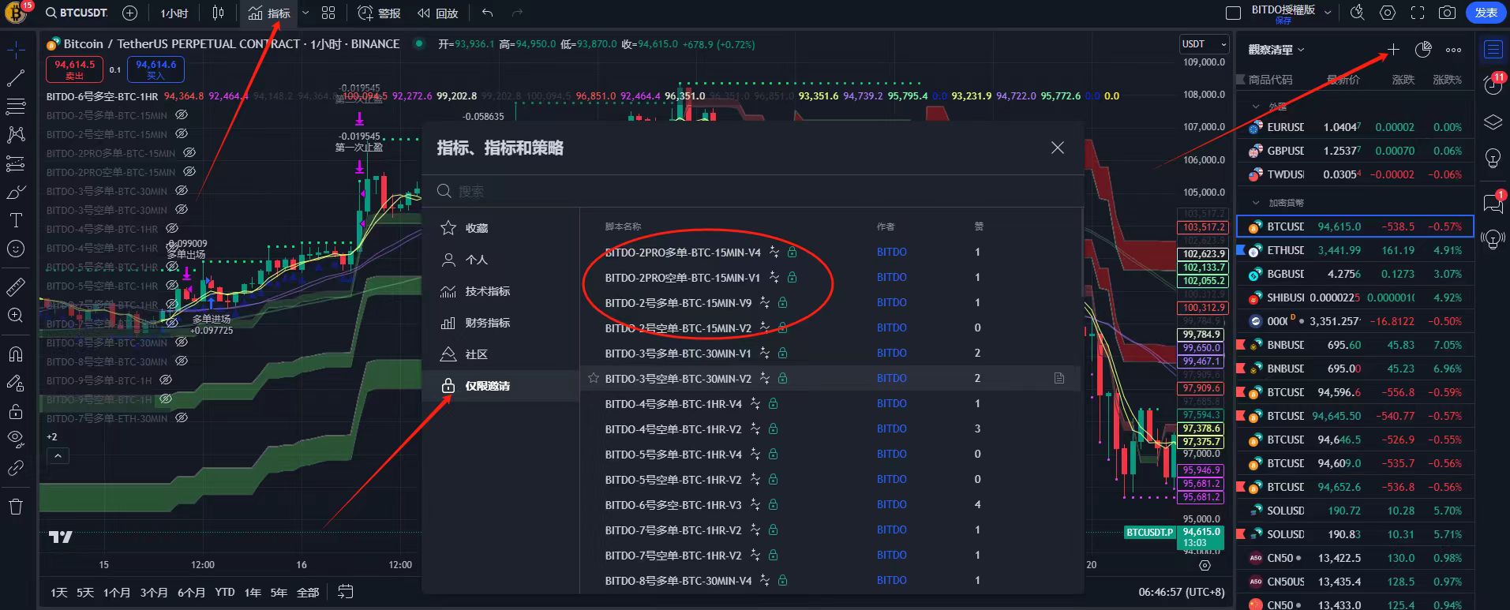Open BITDO author link on BITDO-4号多单-BTC-1HR-V4 row
This screenshot has height=610, width=1510.
pos(891,404)
